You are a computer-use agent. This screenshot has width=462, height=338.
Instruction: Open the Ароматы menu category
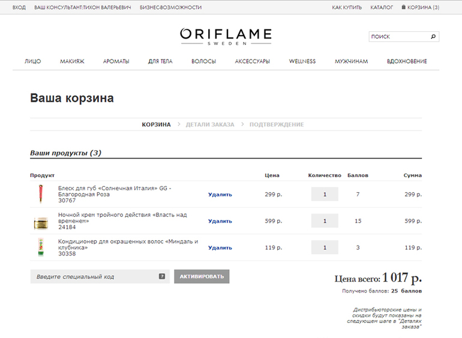click(116, 61)
